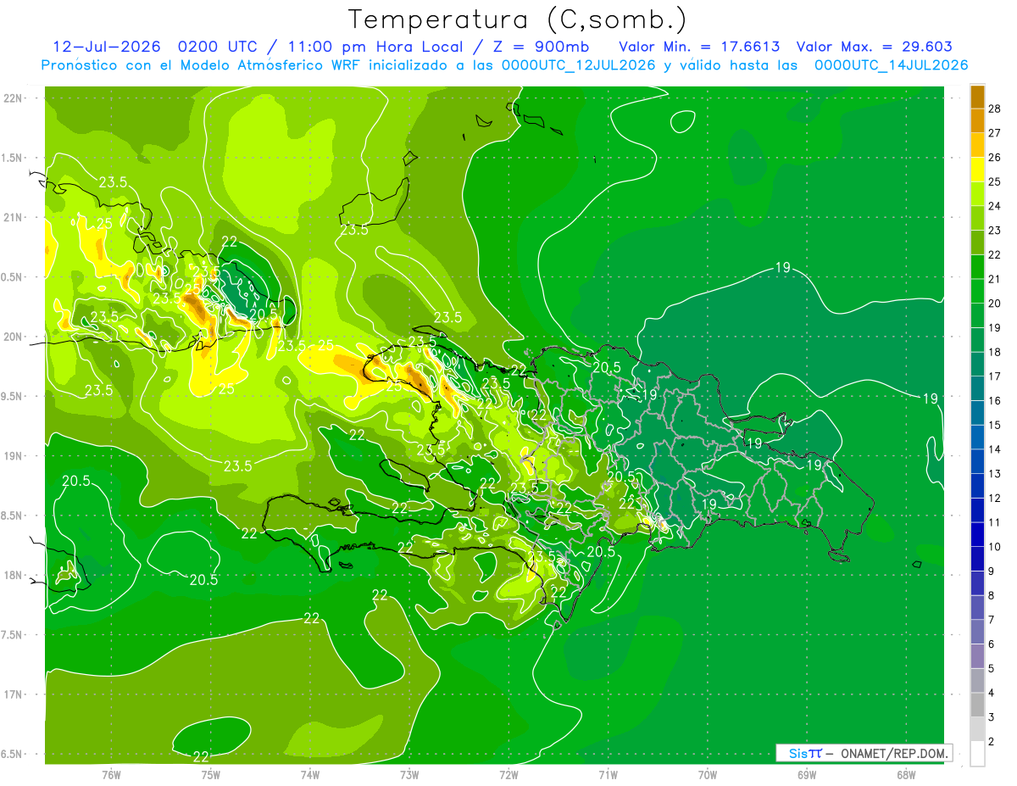Click the orange legend swatch between 27 and 28
The width and height of the screenshot is (1017, 786).
[x=977, y=120]
